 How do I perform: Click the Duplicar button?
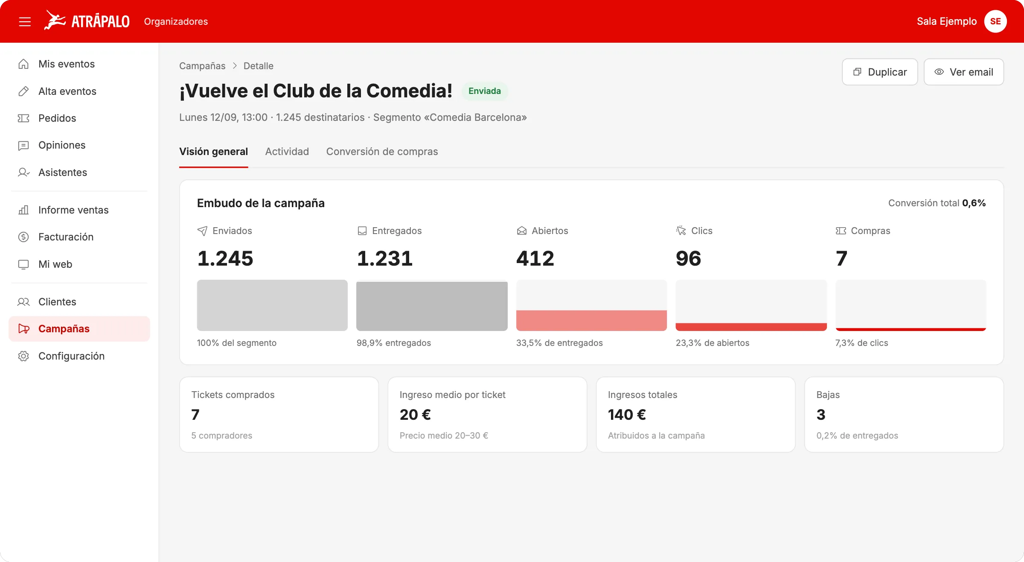[880, 72]
